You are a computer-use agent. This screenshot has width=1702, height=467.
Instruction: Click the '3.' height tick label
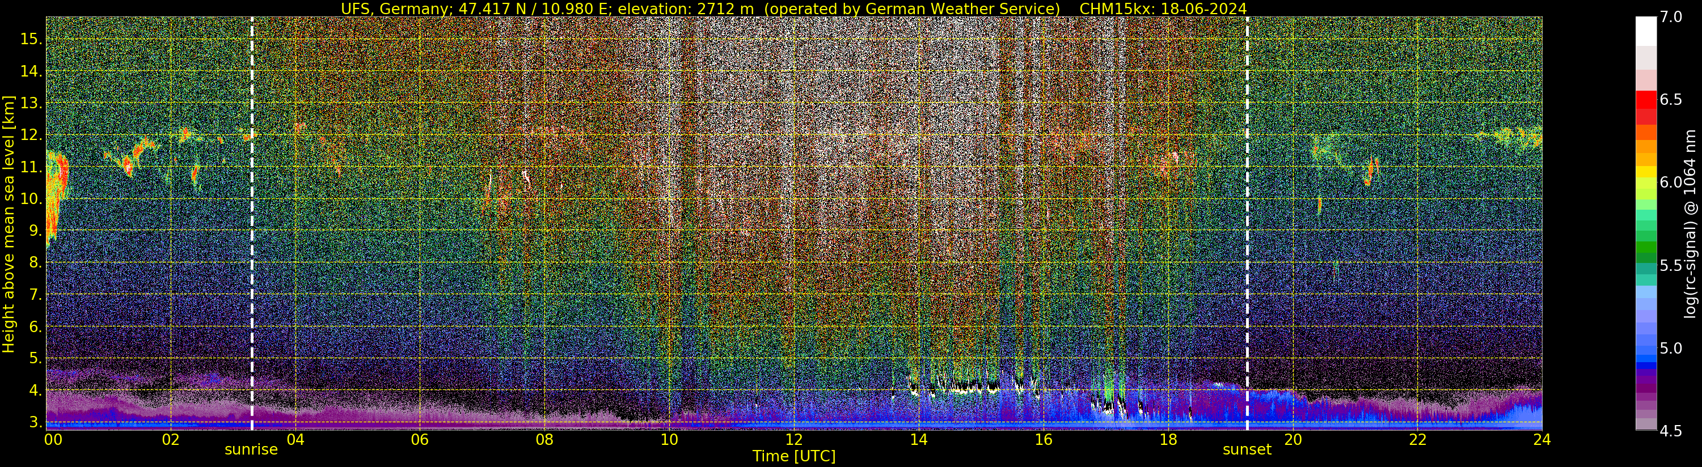tap(35, 422)
